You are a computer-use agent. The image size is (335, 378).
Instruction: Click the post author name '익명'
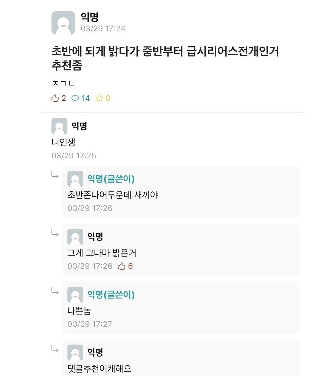pyautogui.click(x=90, y=17)
